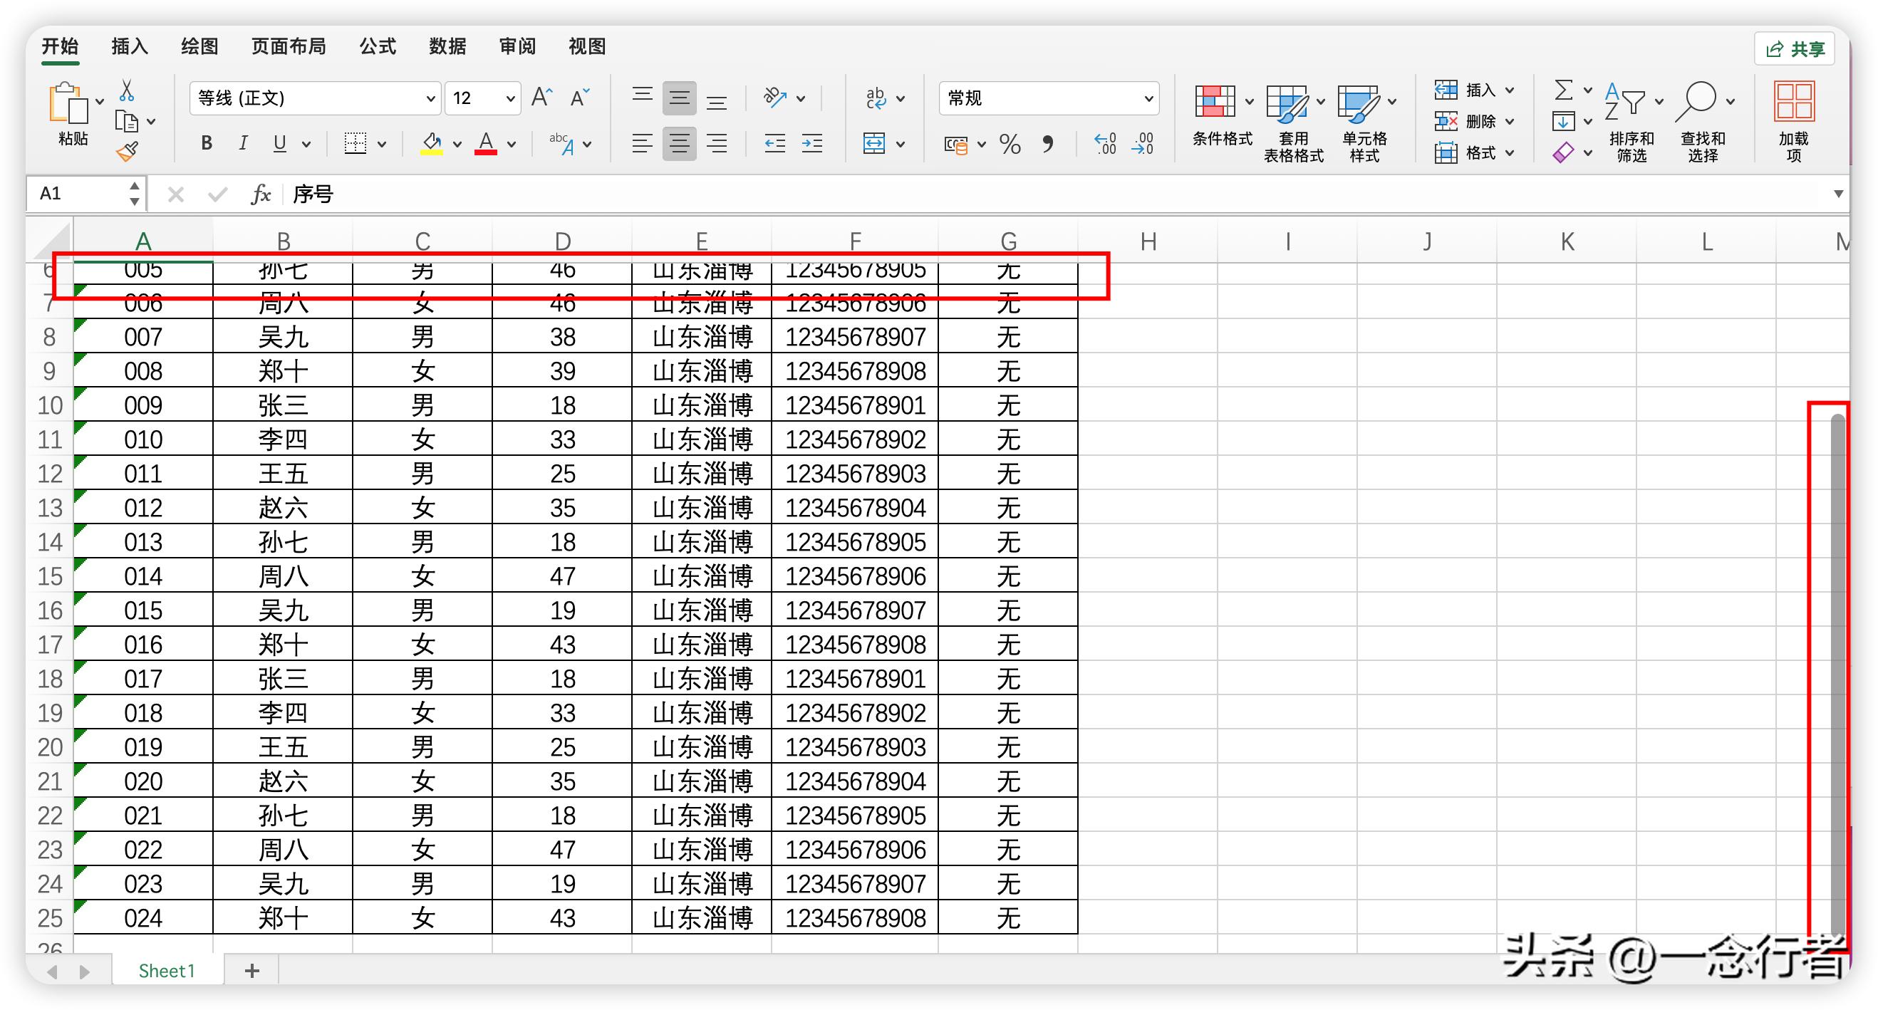Click the Increase Indent icon
This screenshot has height=1010, width=1878.
[x=812, y=144]
